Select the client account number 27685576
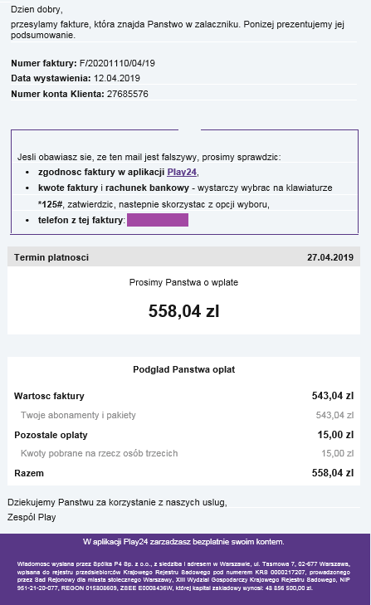 (x=127, y=94)
